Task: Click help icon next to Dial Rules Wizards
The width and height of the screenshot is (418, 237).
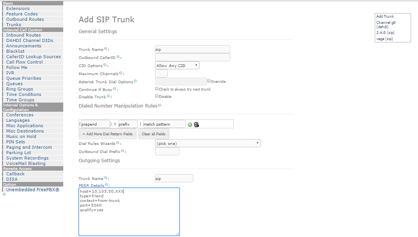Action: [118, 143]
